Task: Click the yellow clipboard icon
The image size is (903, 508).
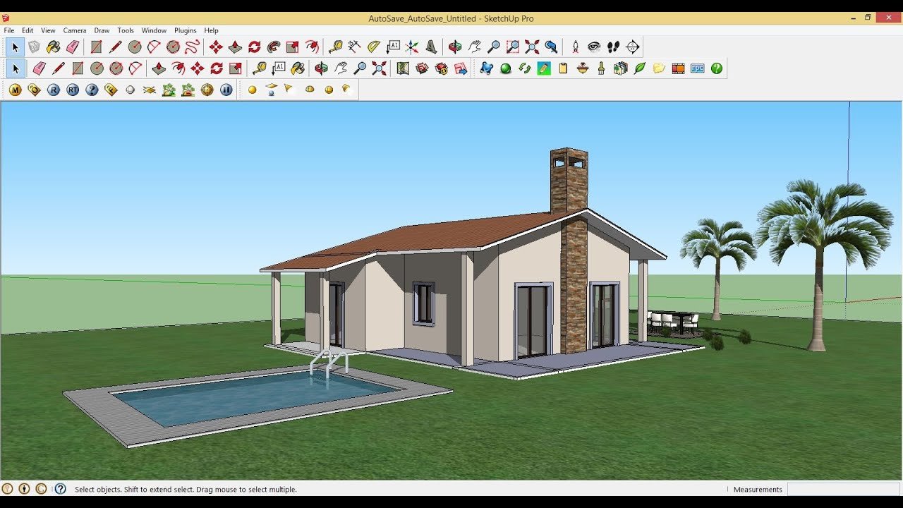Action: point(563,68)
